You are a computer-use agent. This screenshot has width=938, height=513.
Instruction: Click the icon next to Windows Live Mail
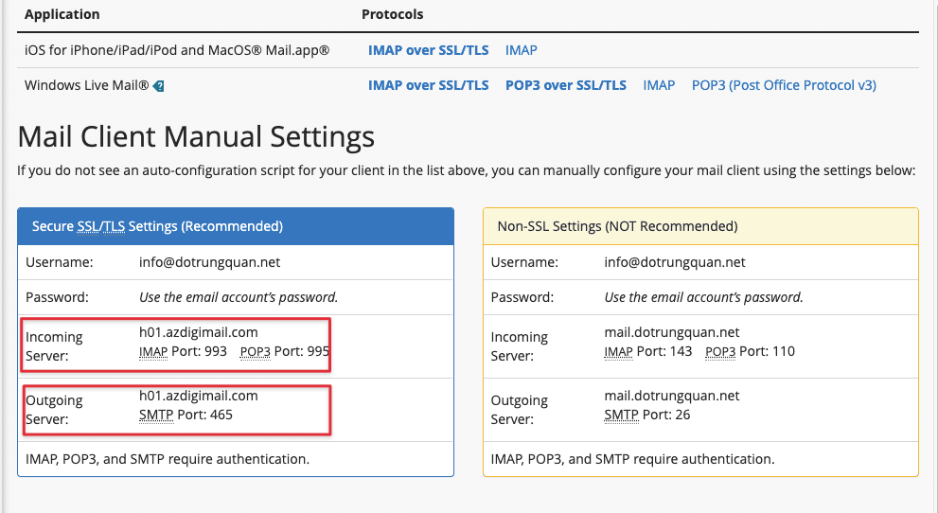[x=159, y=86]
